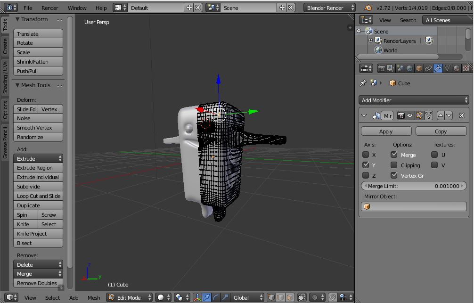Move the Mirror modifier up

(x=441, y=115)
